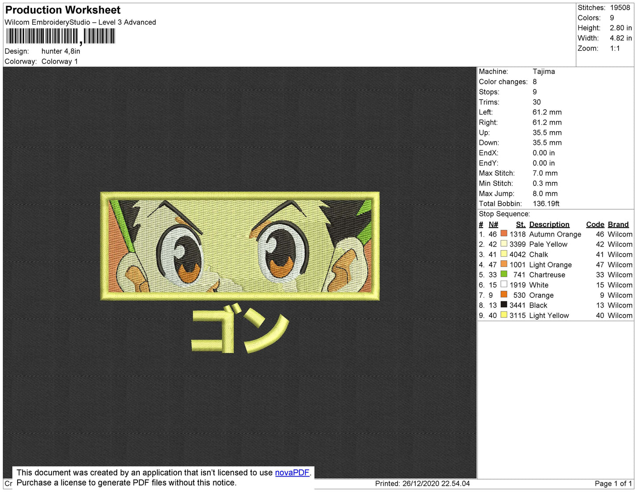Click the yellow Japanese katakana lettering

click(x=240, y=329)
